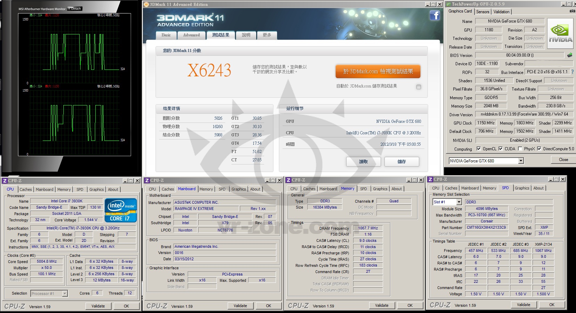Click the Driver Version field in GPU-Z
The width and height of the screenshot is (576, 313).
click(x=524, y=114)
